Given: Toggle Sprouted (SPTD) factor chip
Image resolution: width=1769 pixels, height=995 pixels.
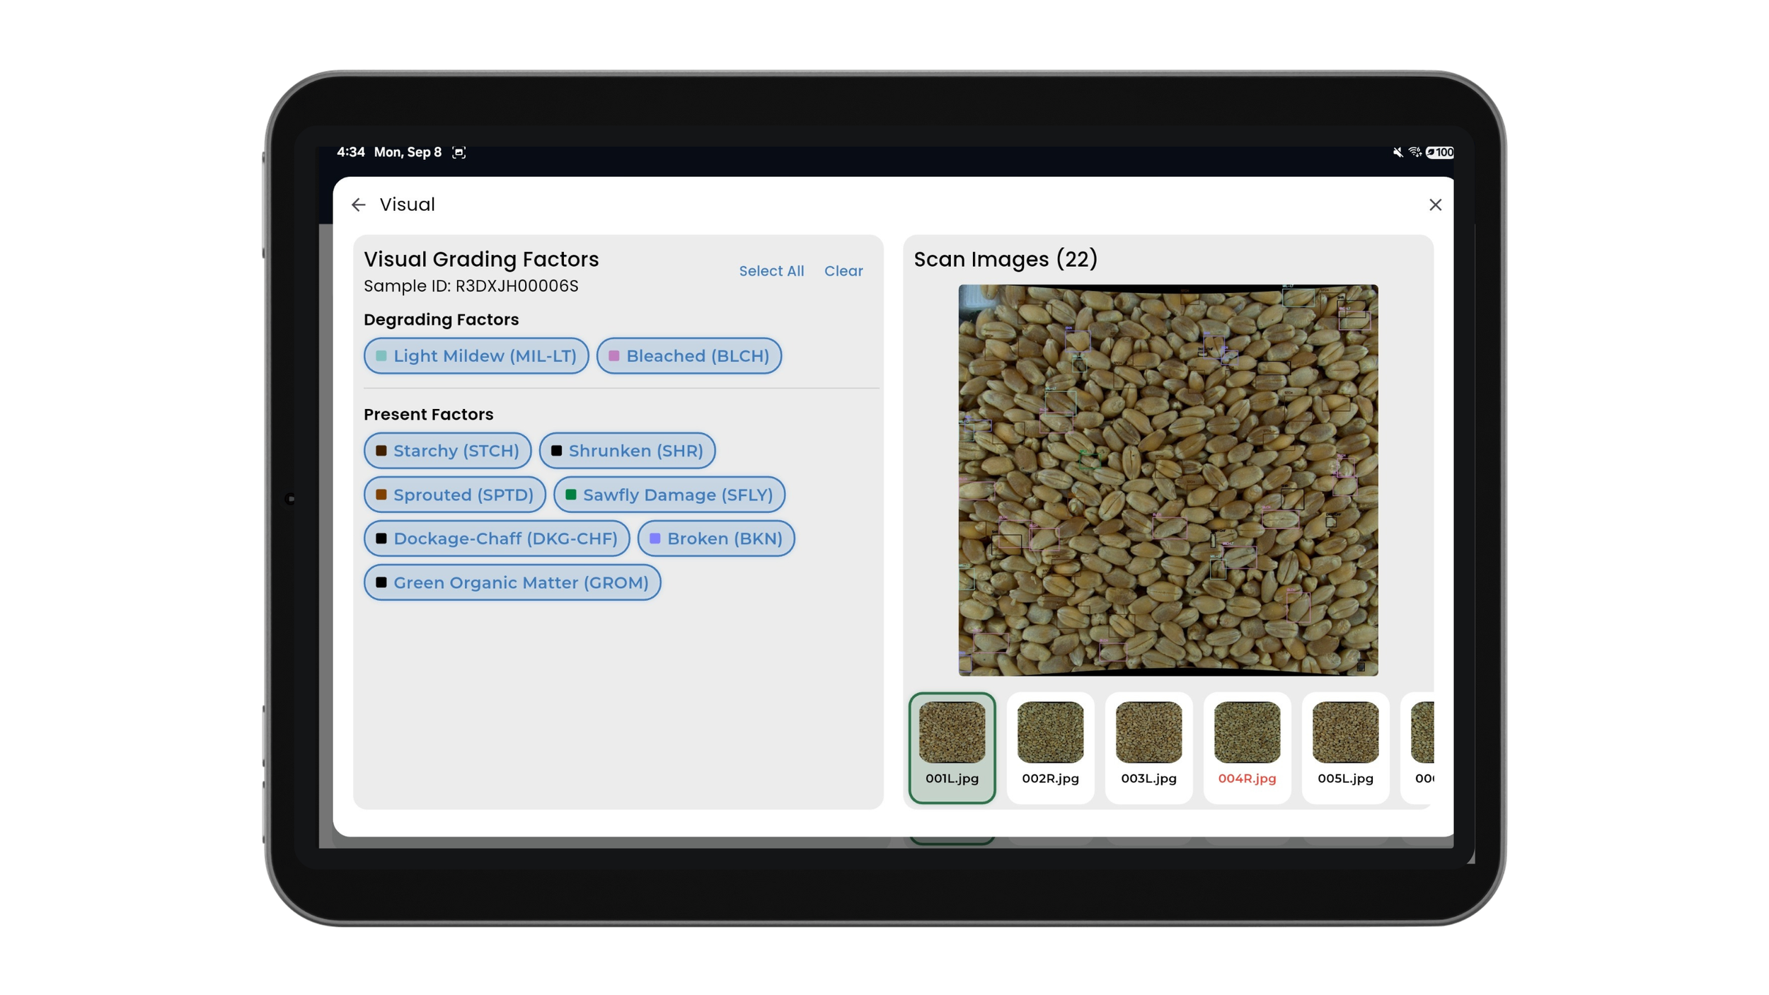Looking at the screenshot, I should click(454, 495).
